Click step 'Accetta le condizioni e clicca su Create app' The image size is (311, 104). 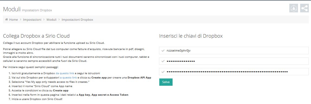click(x=40, y=91)
